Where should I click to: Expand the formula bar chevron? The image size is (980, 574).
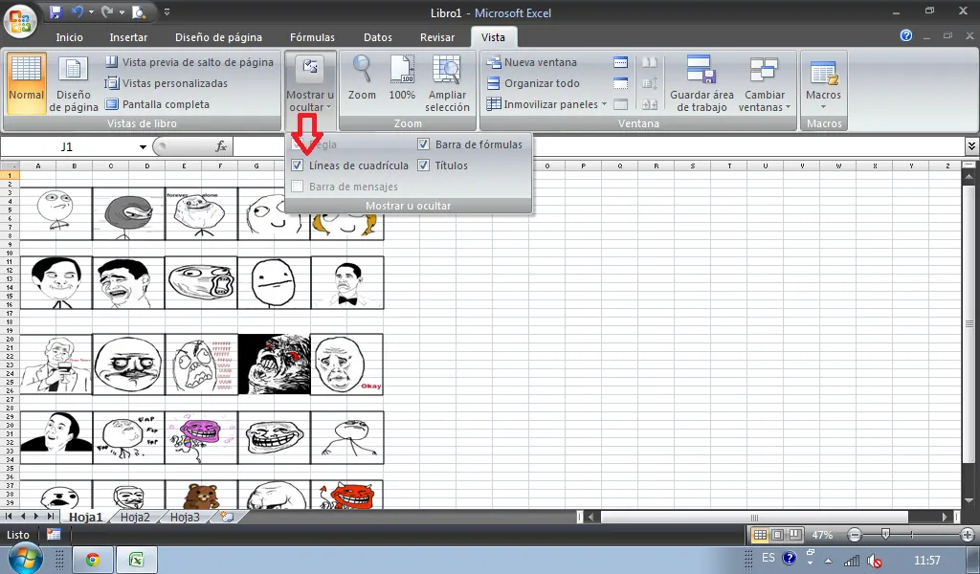pos(971,146)
